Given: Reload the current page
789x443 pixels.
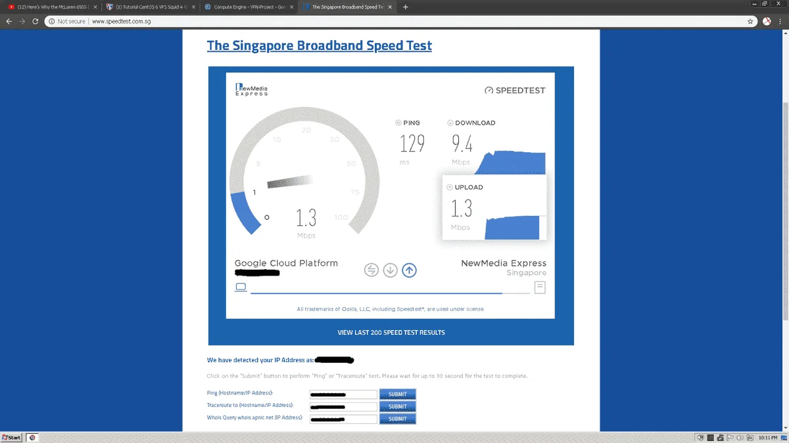Looking at the screenshot, I should [x=37, y=21].
